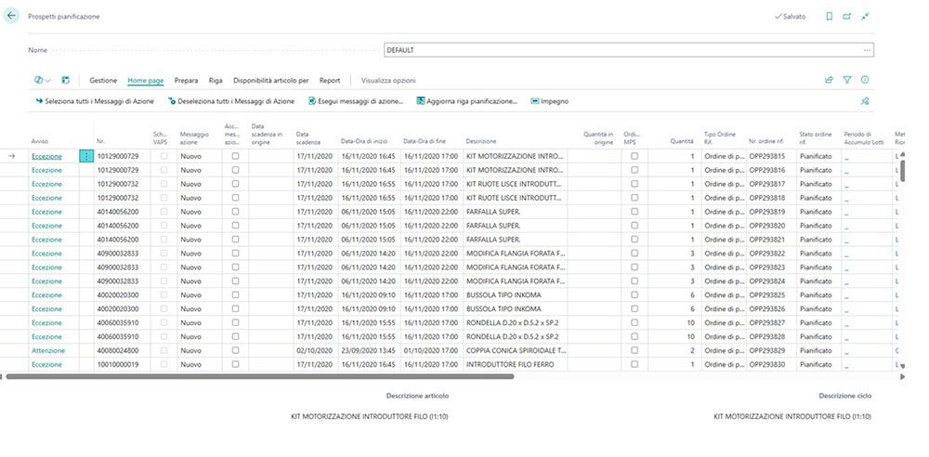
Task: Click the collapse page arrows icon
Action: click(x=865, y=17)
